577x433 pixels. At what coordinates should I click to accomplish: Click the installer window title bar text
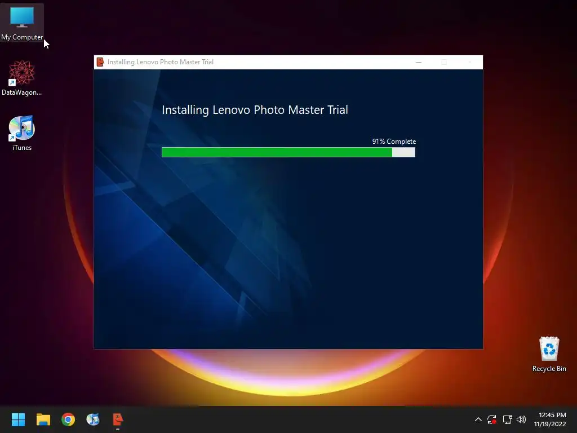tap(161, 62)
